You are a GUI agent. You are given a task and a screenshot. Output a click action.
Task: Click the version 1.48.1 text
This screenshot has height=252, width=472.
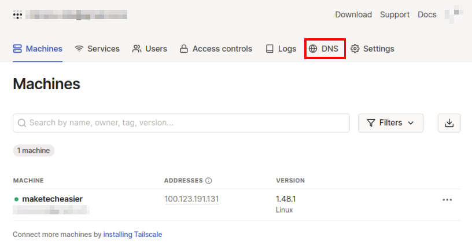pos(286,199)
